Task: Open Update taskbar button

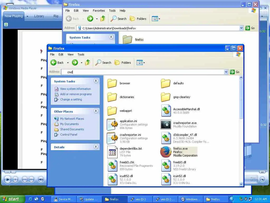Action: [x=89, y=199]
